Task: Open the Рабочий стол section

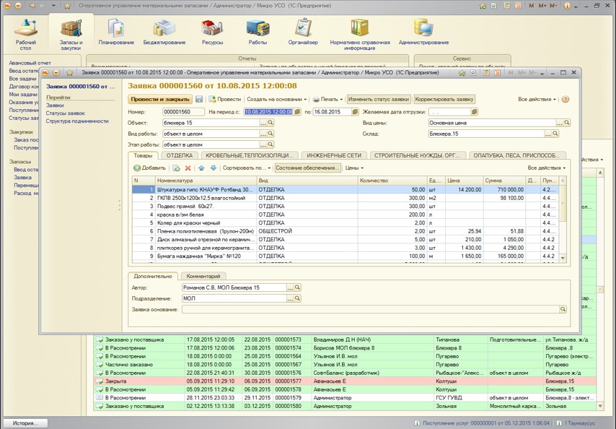Action: pos(25,35)
